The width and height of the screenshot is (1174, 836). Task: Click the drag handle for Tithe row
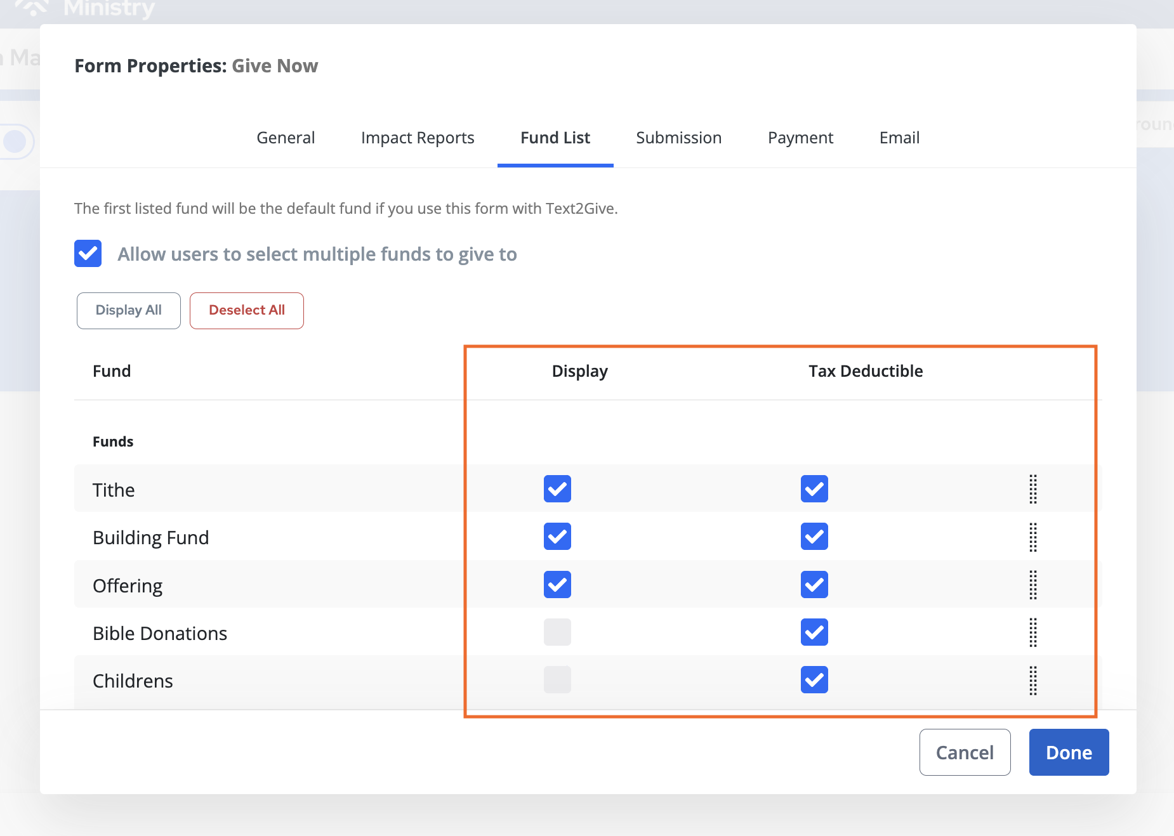[1032, 489]
